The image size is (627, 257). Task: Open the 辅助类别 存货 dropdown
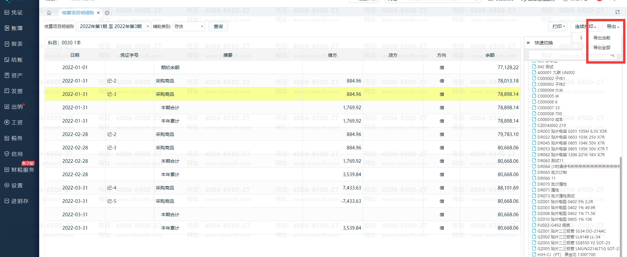coord(189,26)
